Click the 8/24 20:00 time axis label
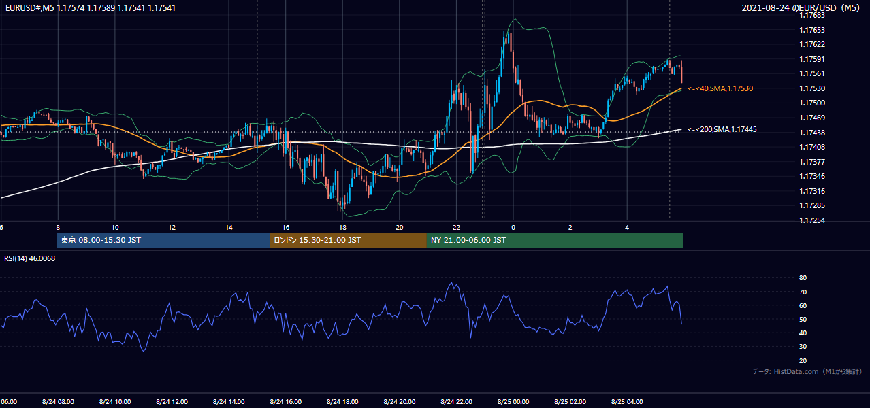 point(400,402)
